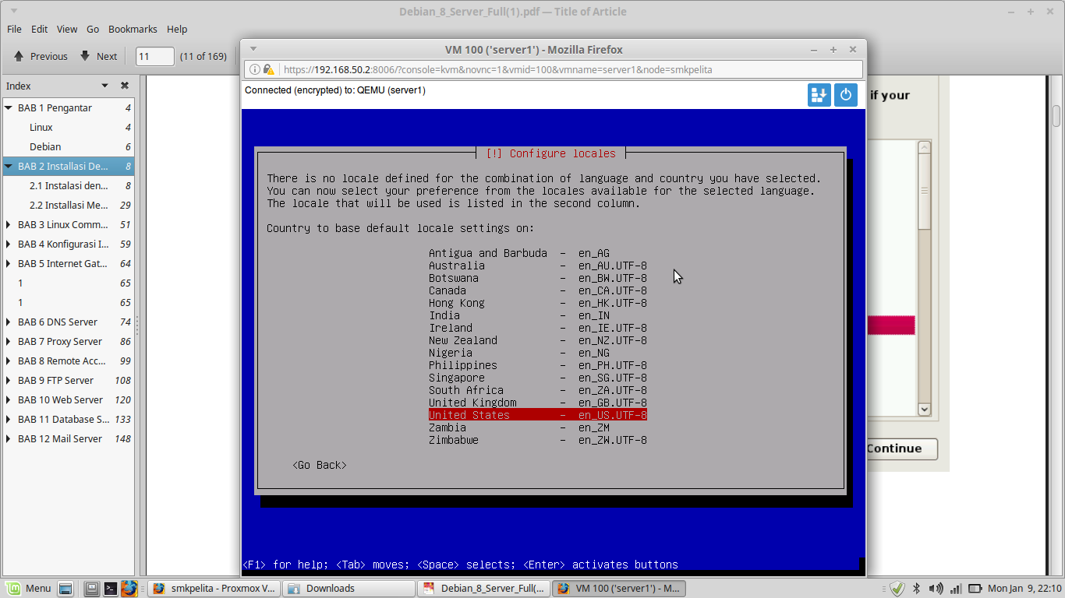The height and width of the screenshot is (598, 1065).
Task: Expand the BAB 5 Internet Gat... node
Action: tap(9, 263)
